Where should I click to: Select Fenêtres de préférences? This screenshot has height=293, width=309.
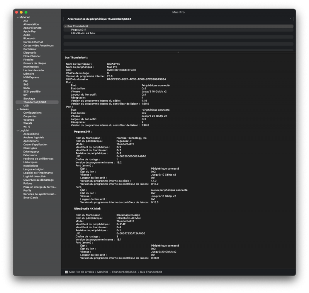click(x=38, y=159)
